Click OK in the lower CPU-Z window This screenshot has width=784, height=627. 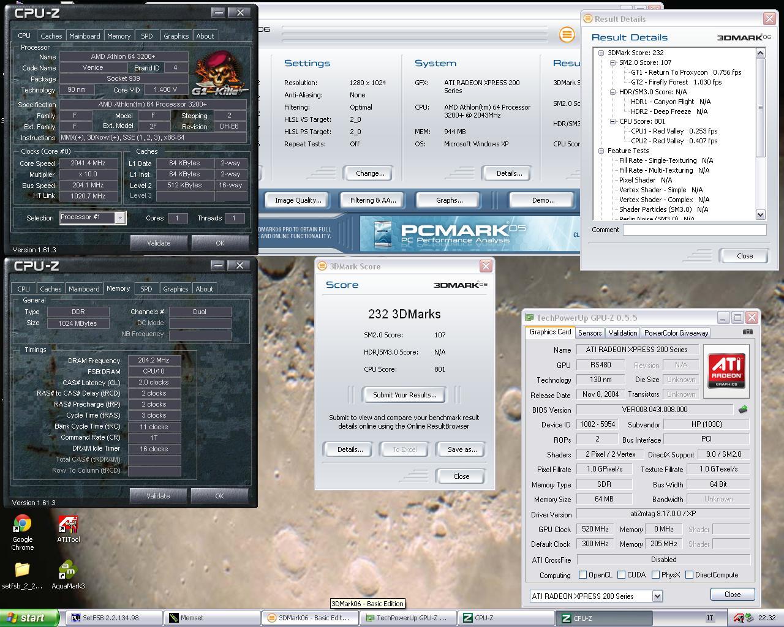(219, 496)
